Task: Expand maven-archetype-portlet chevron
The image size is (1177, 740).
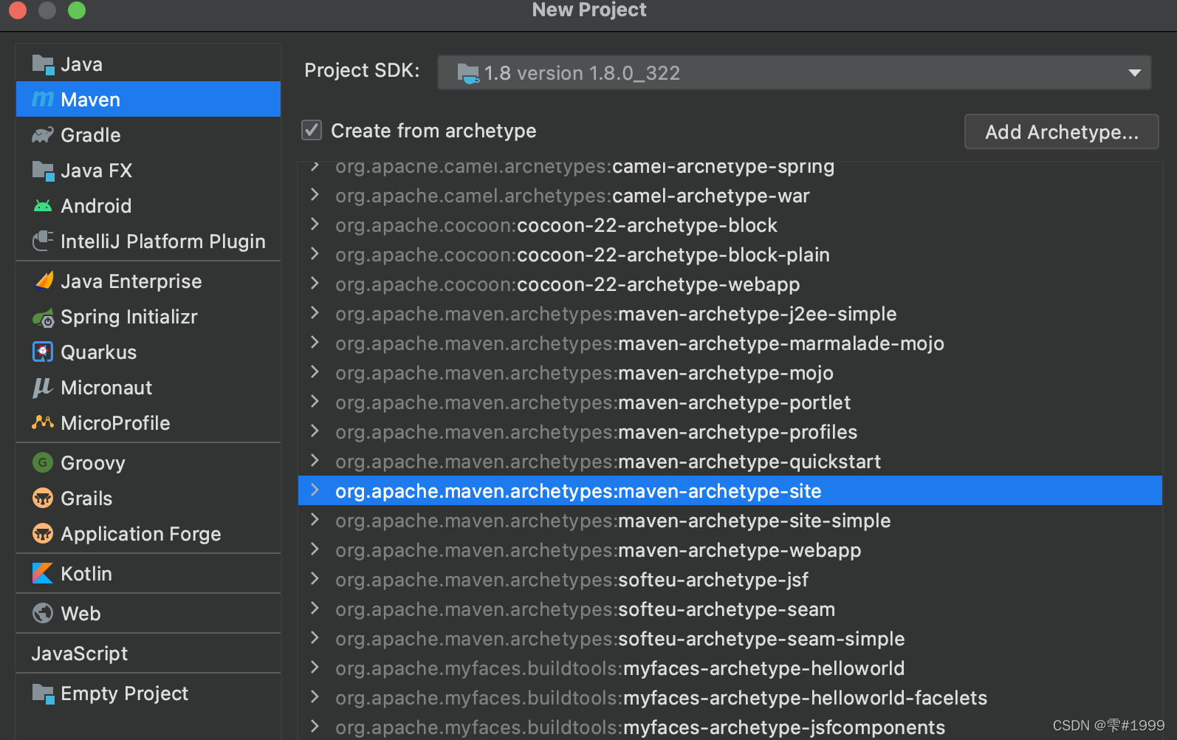Action: pyautogui.click(x=315, y=401)
